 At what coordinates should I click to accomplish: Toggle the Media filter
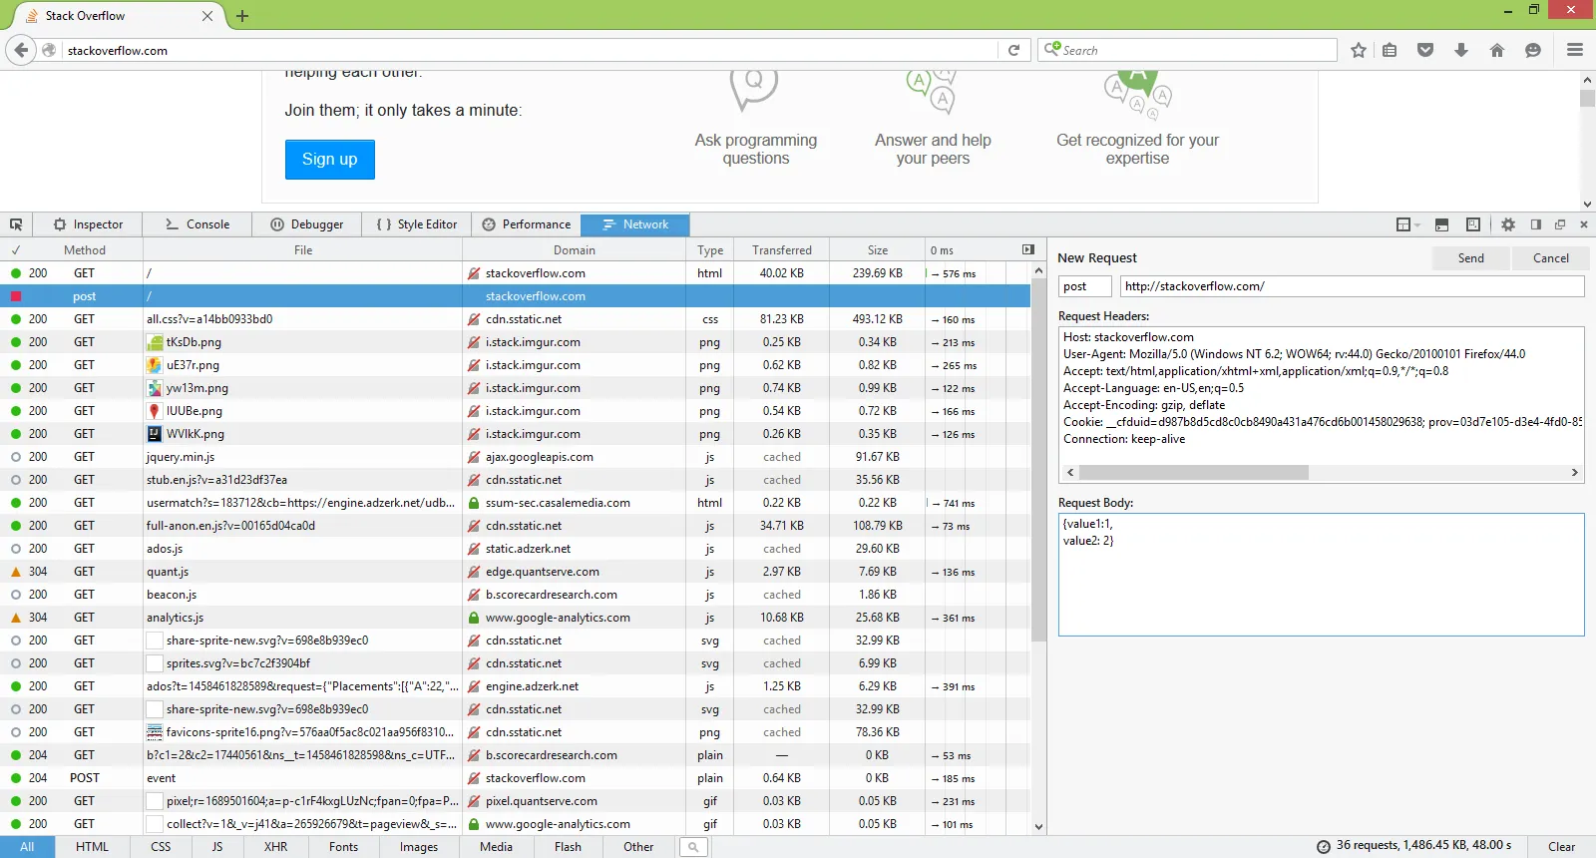coord(496,847)
